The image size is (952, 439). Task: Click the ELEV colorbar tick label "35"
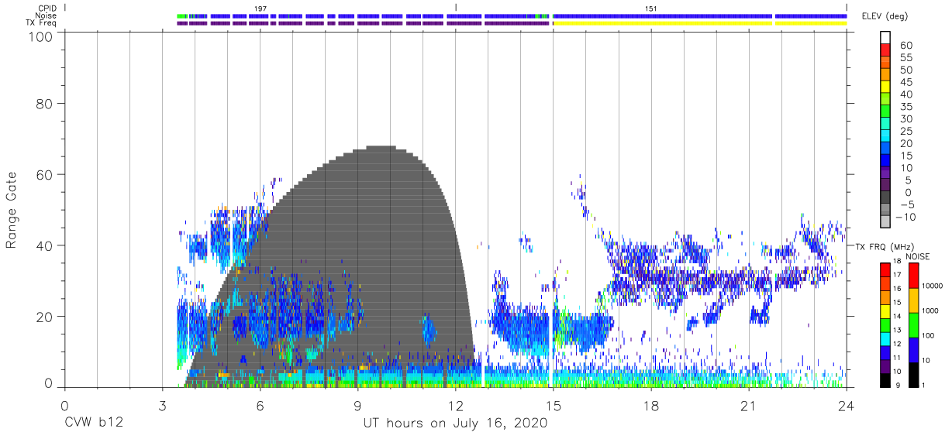(x=905, y=107)
